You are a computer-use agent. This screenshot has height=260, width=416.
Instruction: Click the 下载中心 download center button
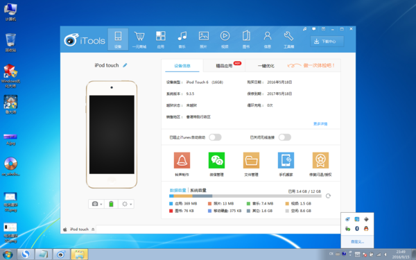(327, 42)
